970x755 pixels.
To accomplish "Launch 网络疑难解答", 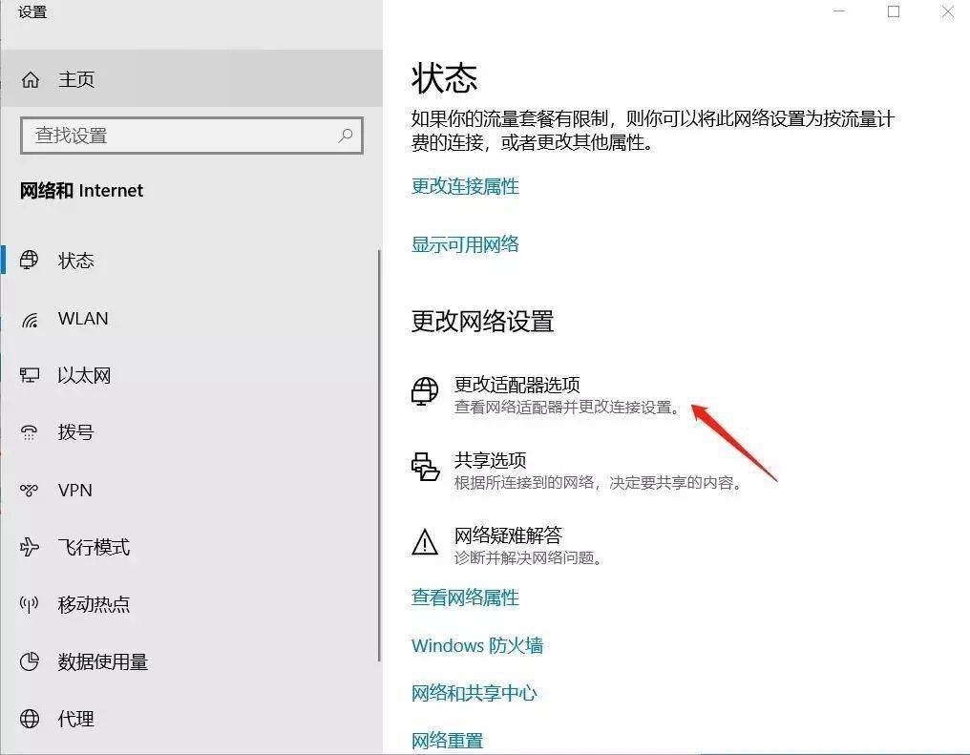I will tap(507, 545).
